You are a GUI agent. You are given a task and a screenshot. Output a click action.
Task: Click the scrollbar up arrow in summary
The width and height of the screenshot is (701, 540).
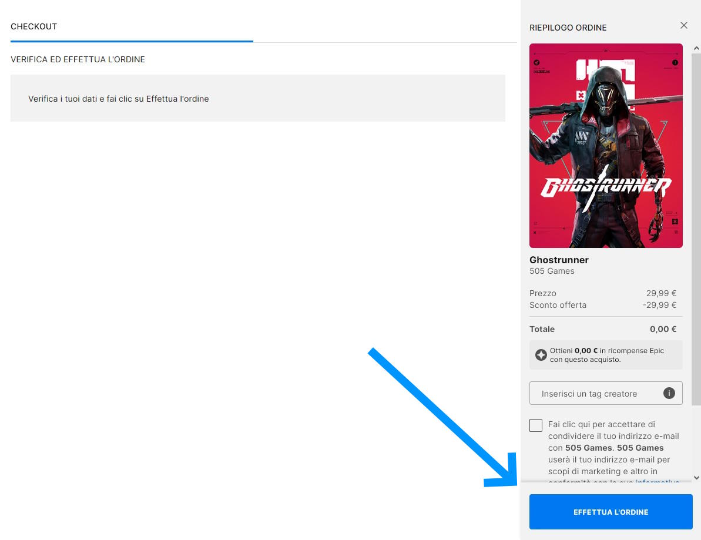(x=696, y=48)
